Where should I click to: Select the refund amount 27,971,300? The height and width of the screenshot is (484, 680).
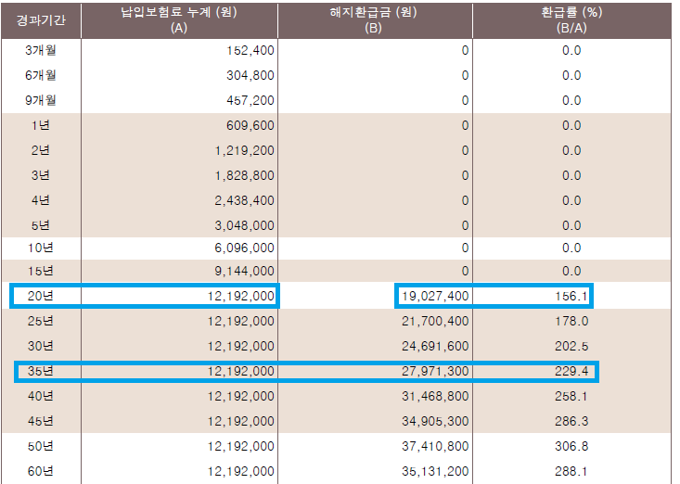435,371
